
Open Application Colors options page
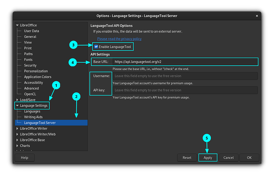(x=38, y=77)
